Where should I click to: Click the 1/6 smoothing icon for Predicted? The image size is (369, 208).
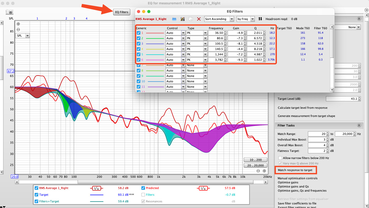203,188
